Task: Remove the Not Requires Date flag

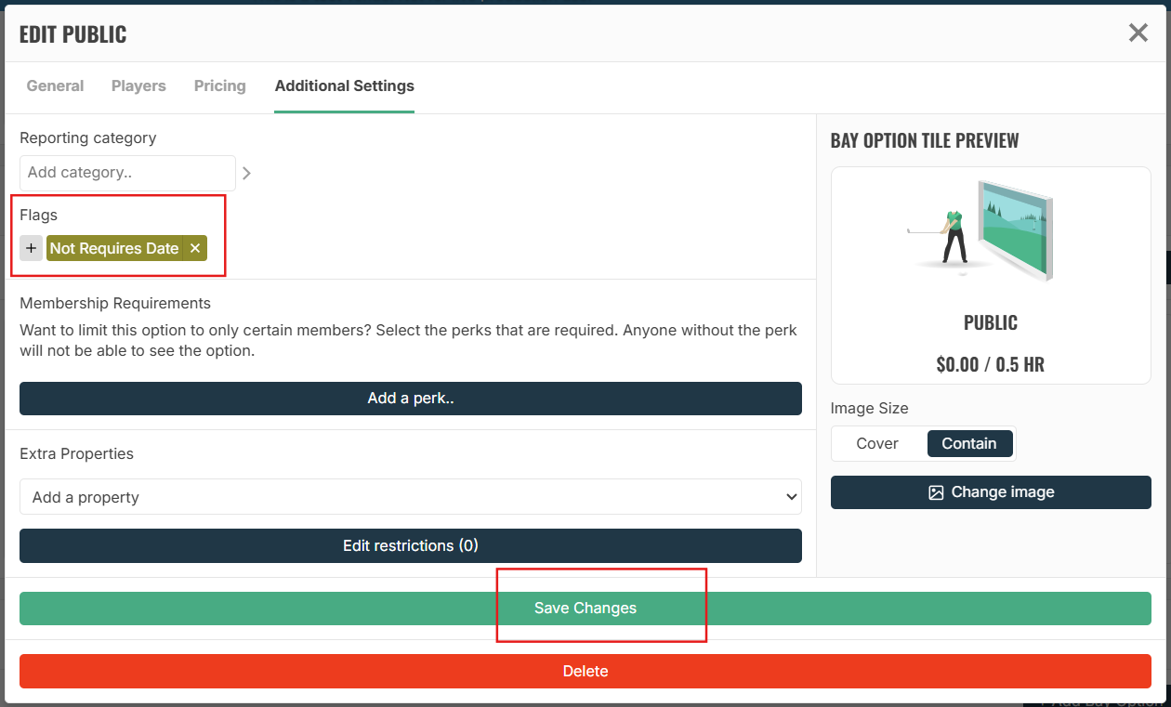Action: point(195,248)
